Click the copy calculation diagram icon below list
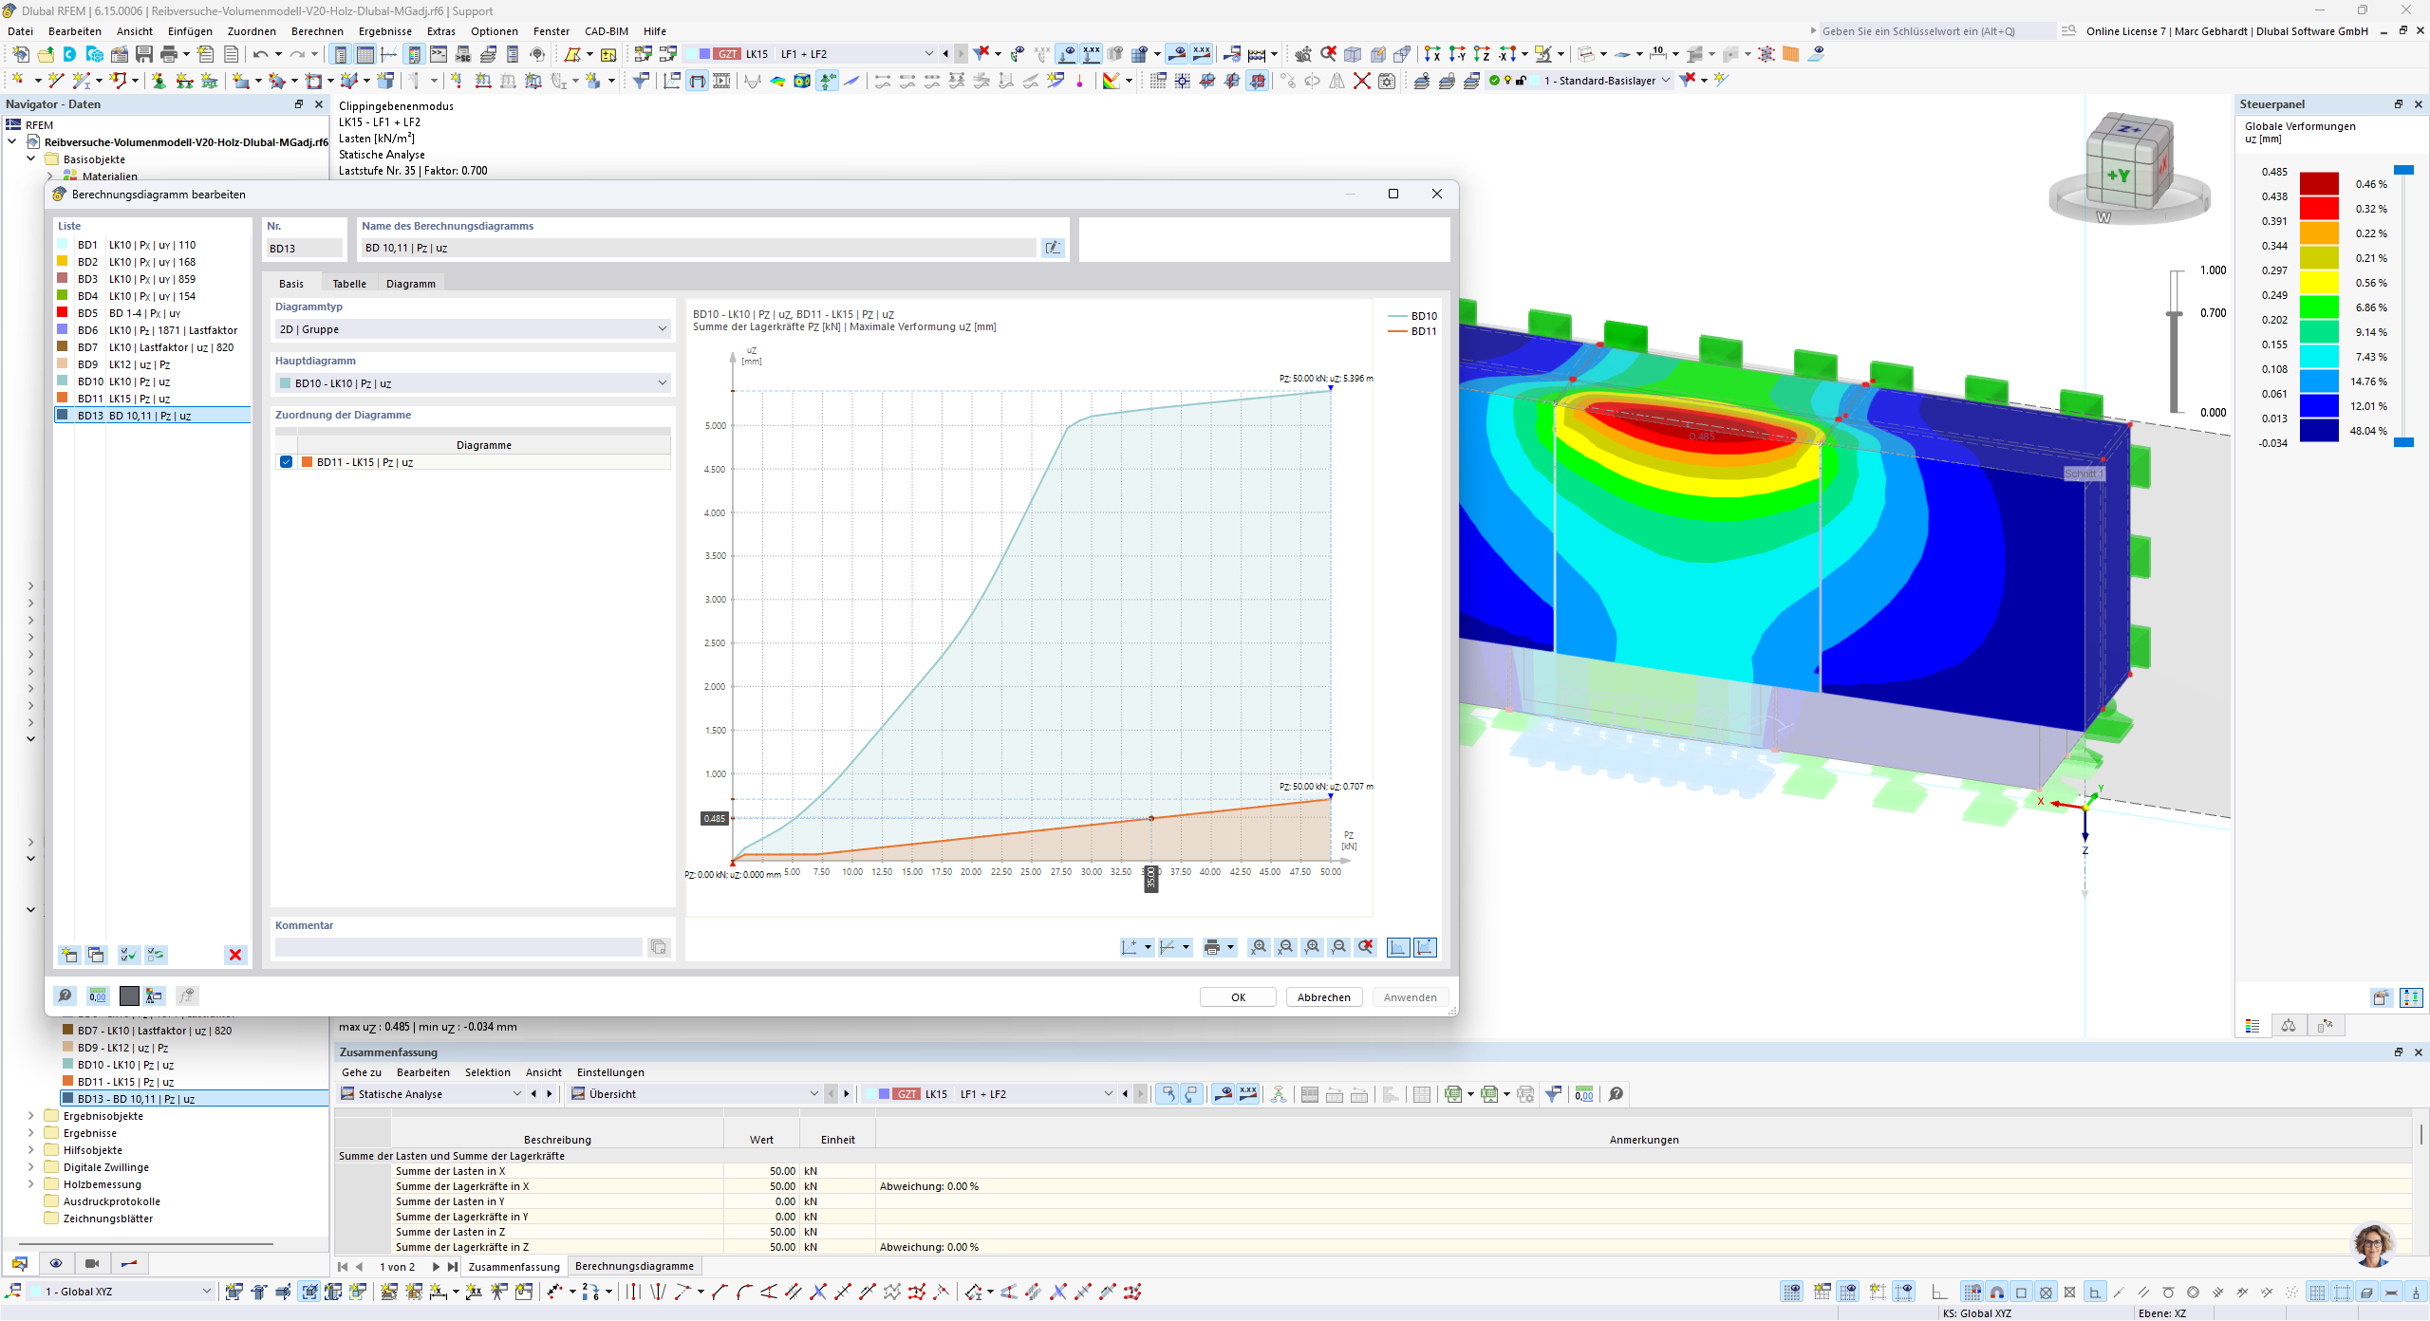This screenshot has height=1321, width=2430. point(96,955)
